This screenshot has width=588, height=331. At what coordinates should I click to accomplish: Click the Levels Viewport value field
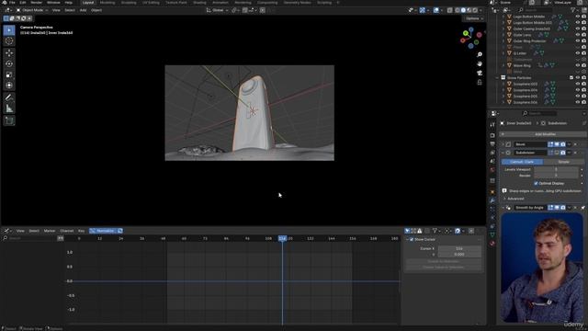pyautogui.click(x=556, y=169)
